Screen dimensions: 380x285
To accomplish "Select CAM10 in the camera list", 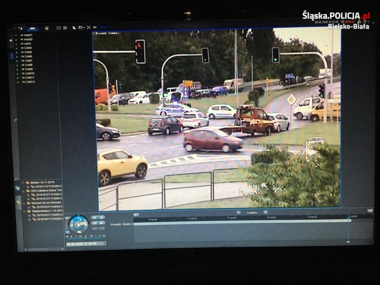I will [x=30, y=73].
